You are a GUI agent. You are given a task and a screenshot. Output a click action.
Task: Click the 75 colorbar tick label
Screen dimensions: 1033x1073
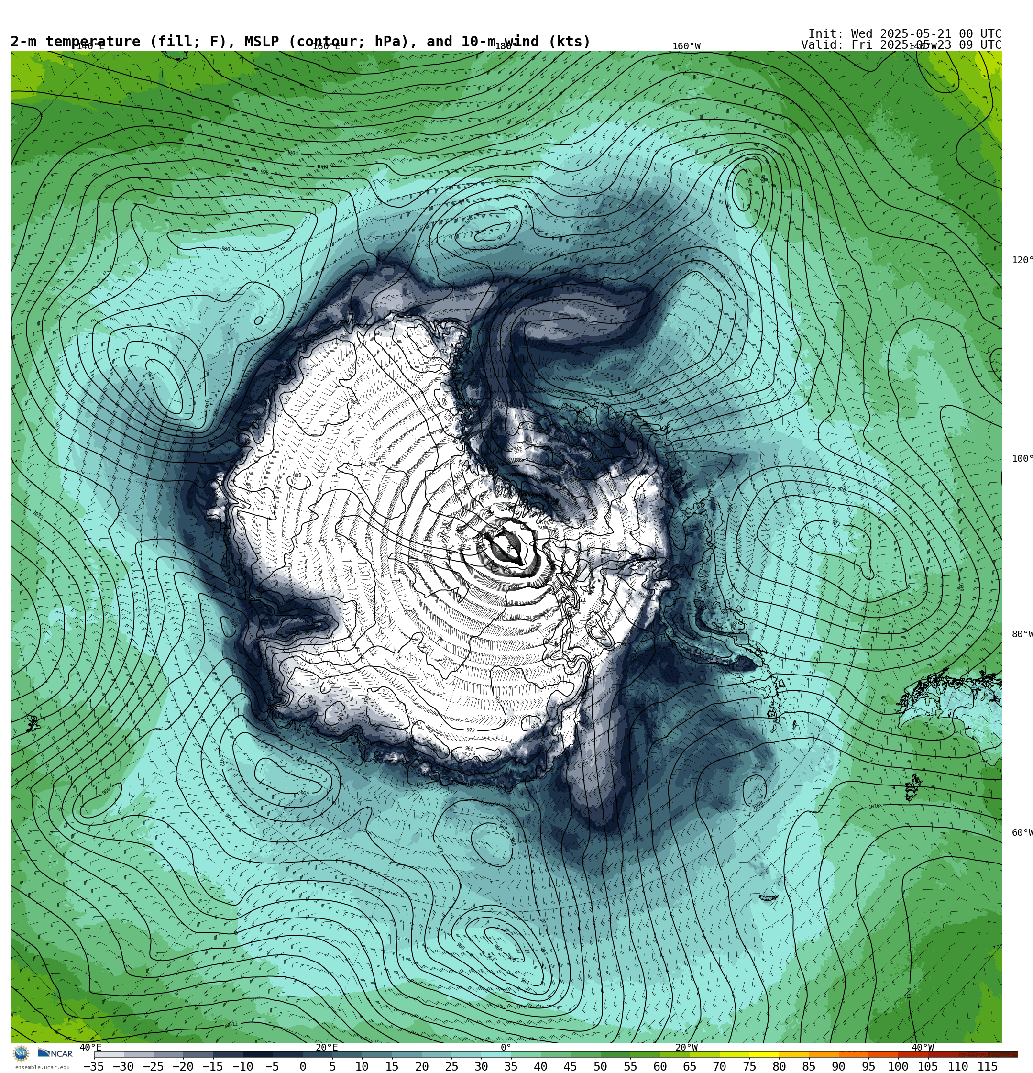click(749, 1066)
